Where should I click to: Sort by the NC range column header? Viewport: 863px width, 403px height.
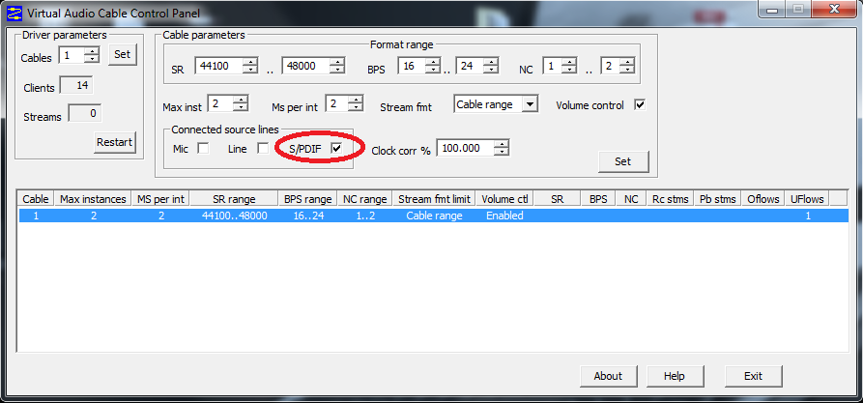click(365, 199)
